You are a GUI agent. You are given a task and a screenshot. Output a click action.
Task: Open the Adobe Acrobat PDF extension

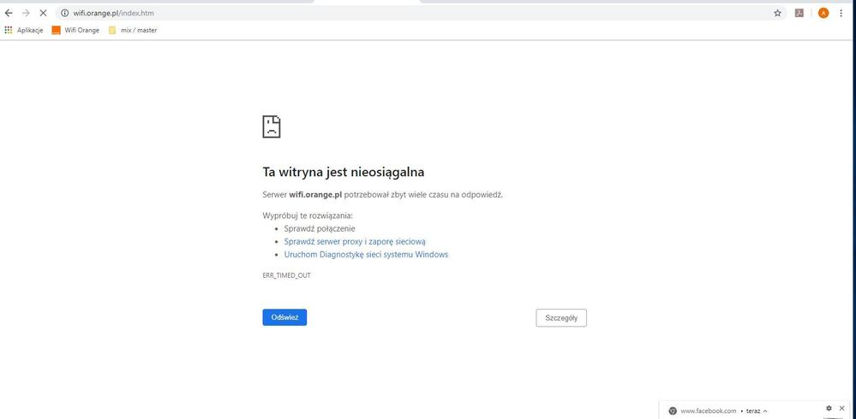click(799, 14)
